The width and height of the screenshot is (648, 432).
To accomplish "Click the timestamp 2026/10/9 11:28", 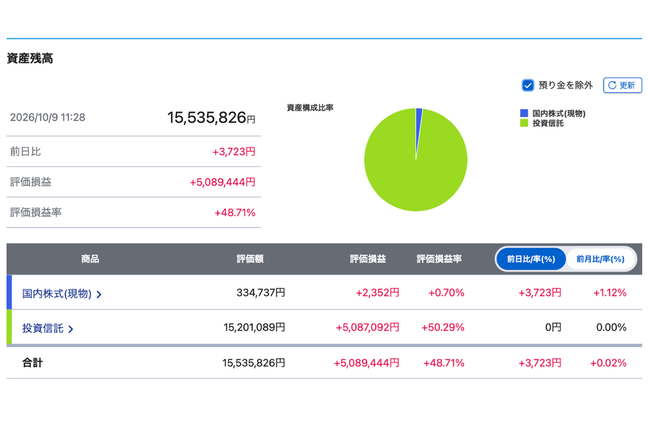I will 47,118.
